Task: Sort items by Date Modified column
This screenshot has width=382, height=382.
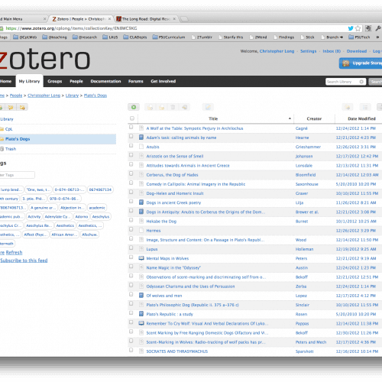Action: coord(361,118)
